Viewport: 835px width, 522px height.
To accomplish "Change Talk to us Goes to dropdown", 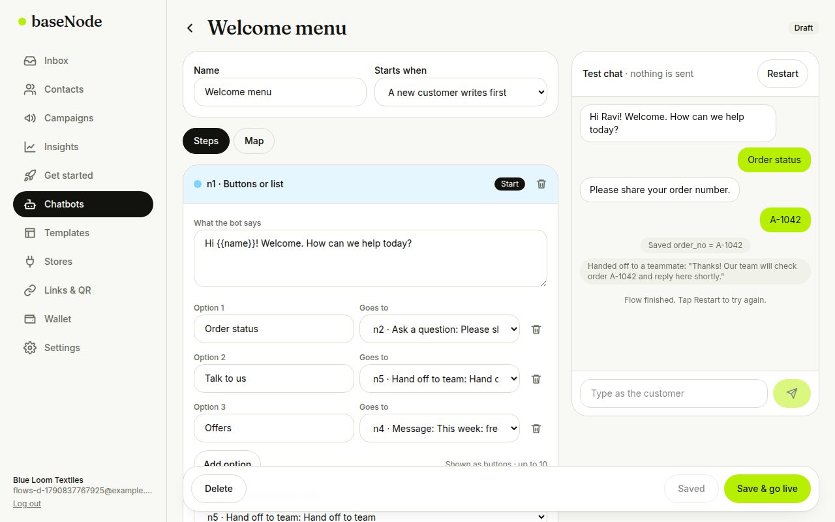I will (440, 379).
